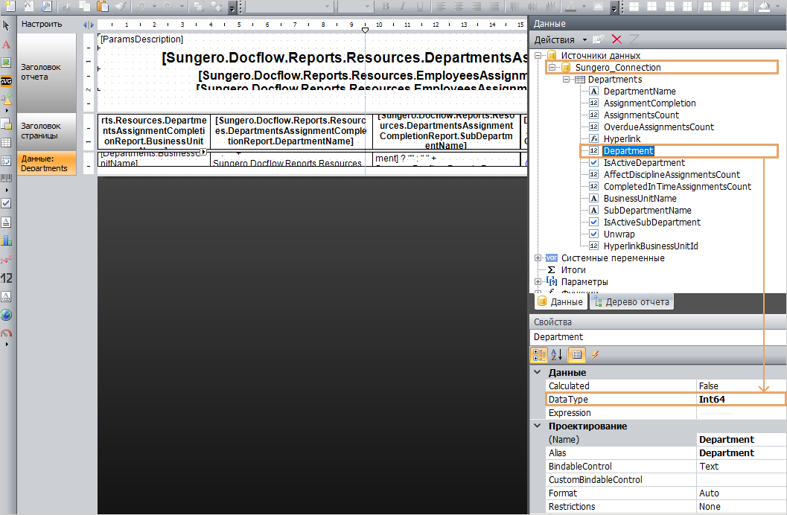The height and width of the screenshot is (515, 787).
Task: Click the Настроить button
Action: pyautogui.click(x=41, y=25)
